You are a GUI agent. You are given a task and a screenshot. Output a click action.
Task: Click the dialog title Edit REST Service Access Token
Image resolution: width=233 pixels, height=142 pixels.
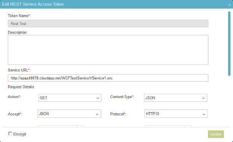pos(33,4)
